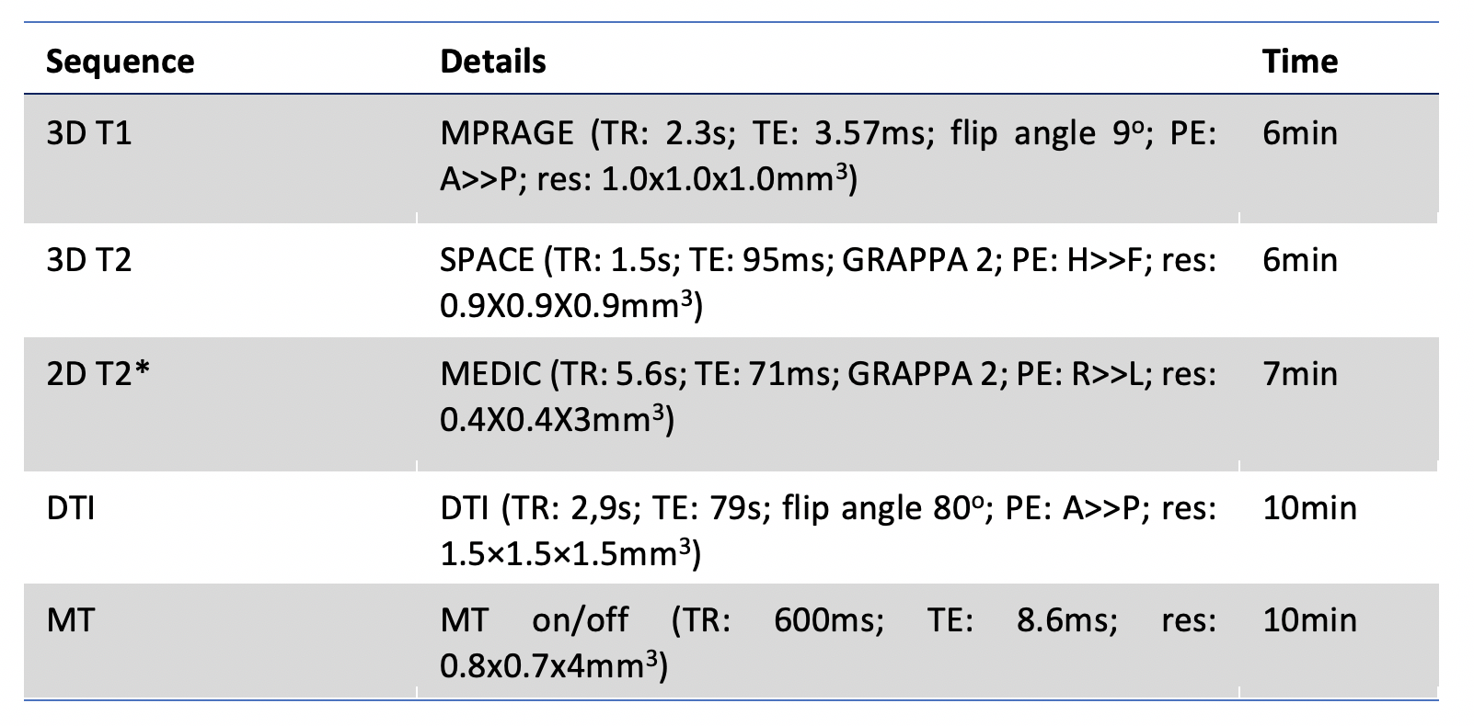
Task: Click the word SPACE in details
Action: [x=487, y=260]
